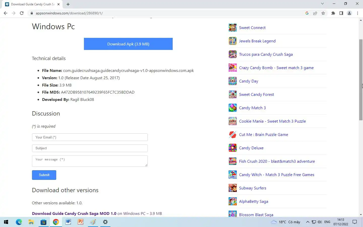Screen dimensions: 363x227
Task: Focus the Subject field
Action: click(x=90, y=148)
